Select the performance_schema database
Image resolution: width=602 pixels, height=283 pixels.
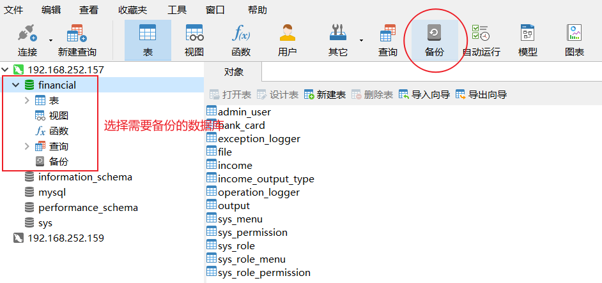coord(88,208)
